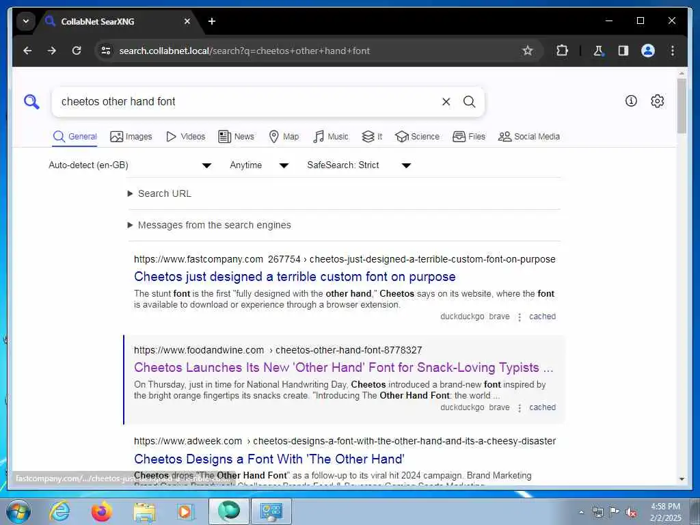Screen dimensions: 700x525
Task: Expand the Search URL section
Action: click(x=159, y=193)
